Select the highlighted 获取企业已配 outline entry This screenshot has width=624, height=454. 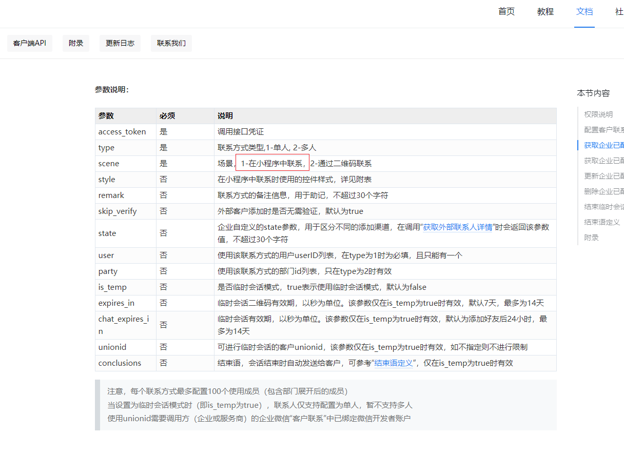tap(604, 145)
